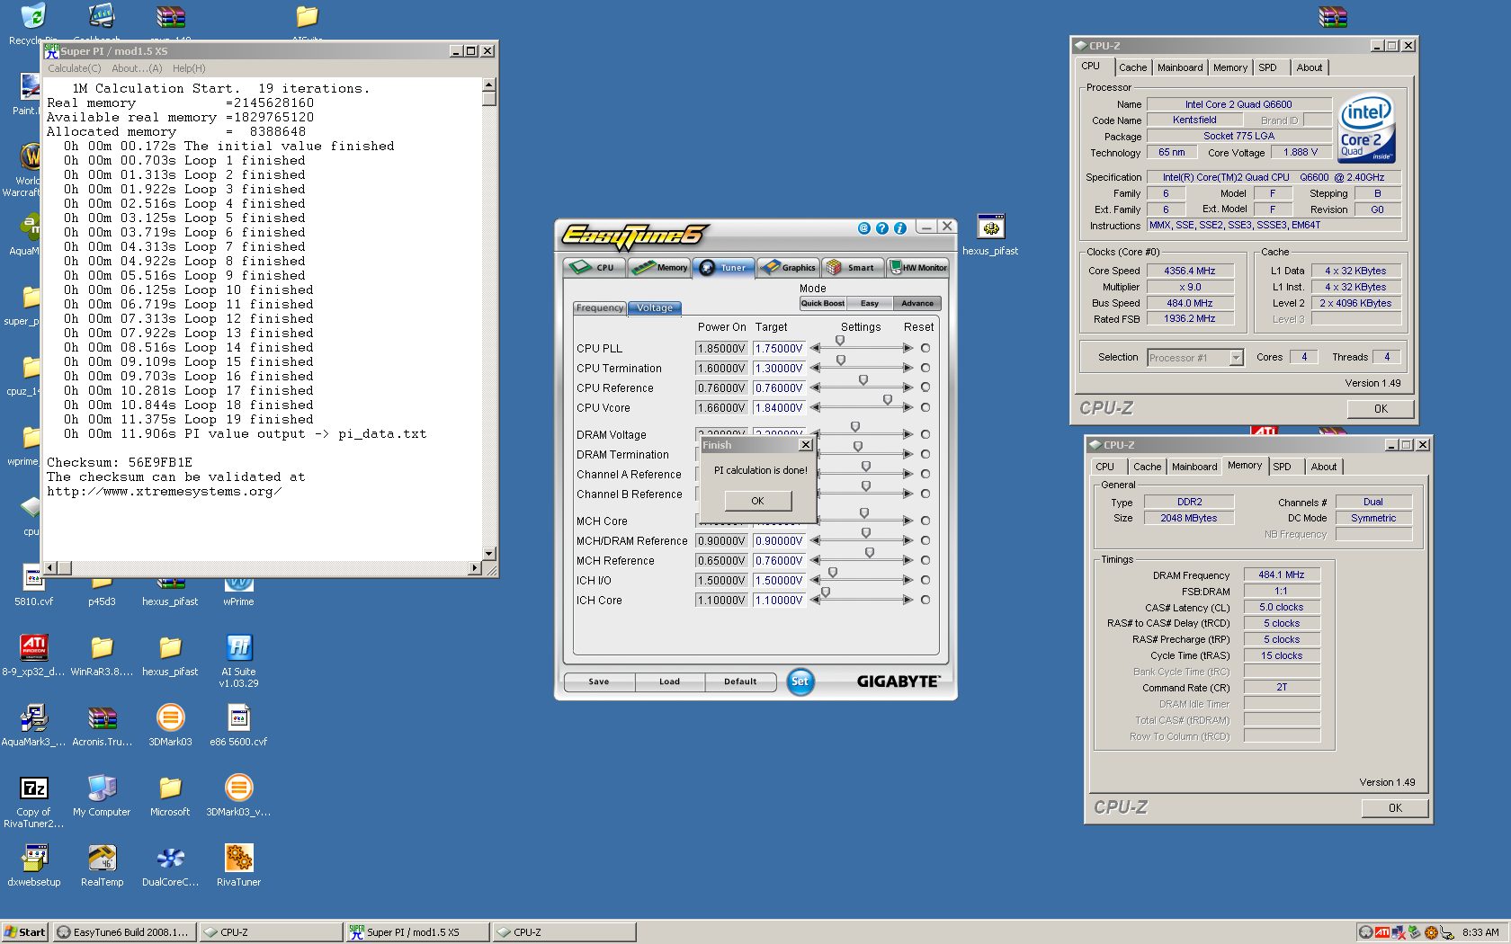This screenshot has width=1511, height=944.
Task: Open the HW Monitor tab in EasyTune6
Action: click(917, 267)
